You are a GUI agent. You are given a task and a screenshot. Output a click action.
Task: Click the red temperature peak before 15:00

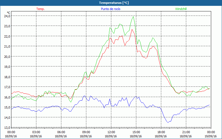click(x=132, y=29)
